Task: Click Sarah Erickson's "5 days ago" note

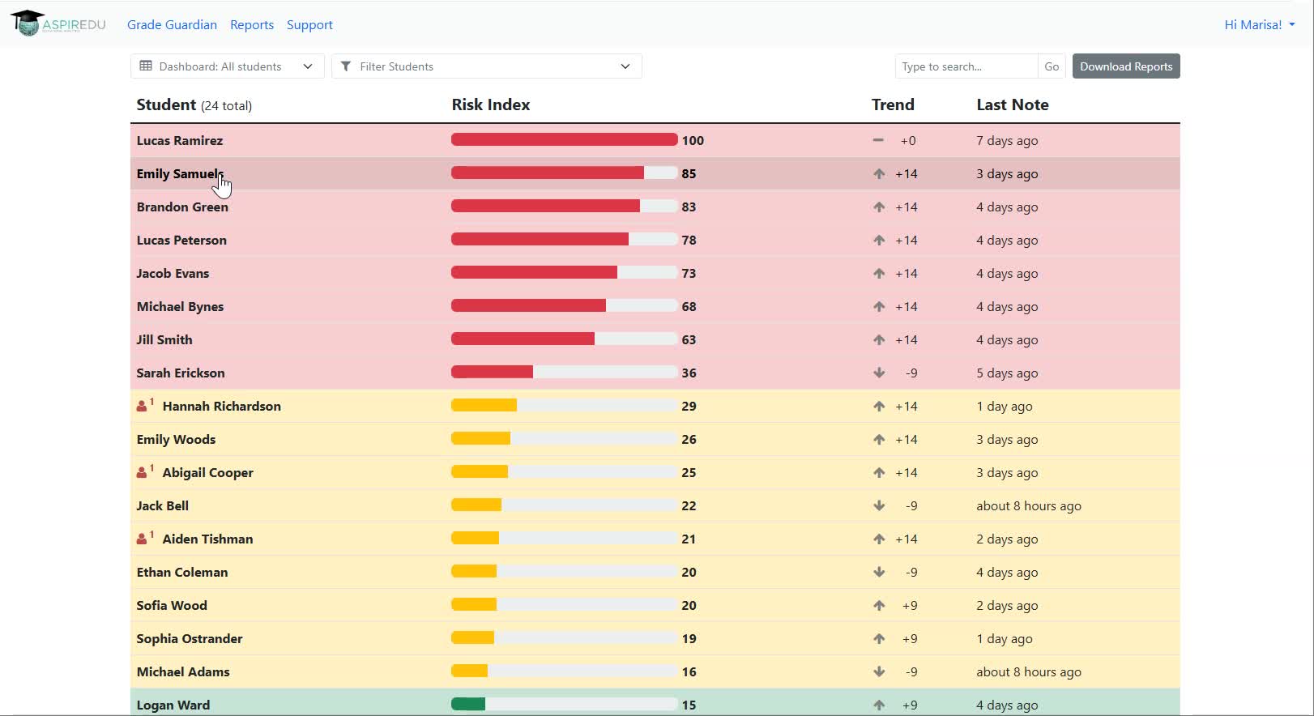Action: click(x=1007, y=373)
